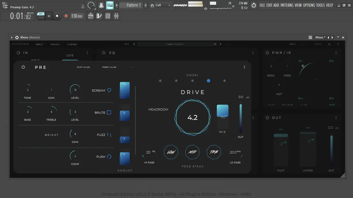The height and width of the screenshot is (198, 353).
Task: Stop playback in the transport bar
Action: pyautogui.click(x=57, y=16)
